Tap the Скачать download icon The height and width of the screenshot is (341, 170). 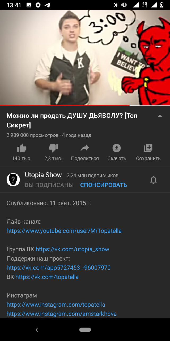click(x=117, y=148)
